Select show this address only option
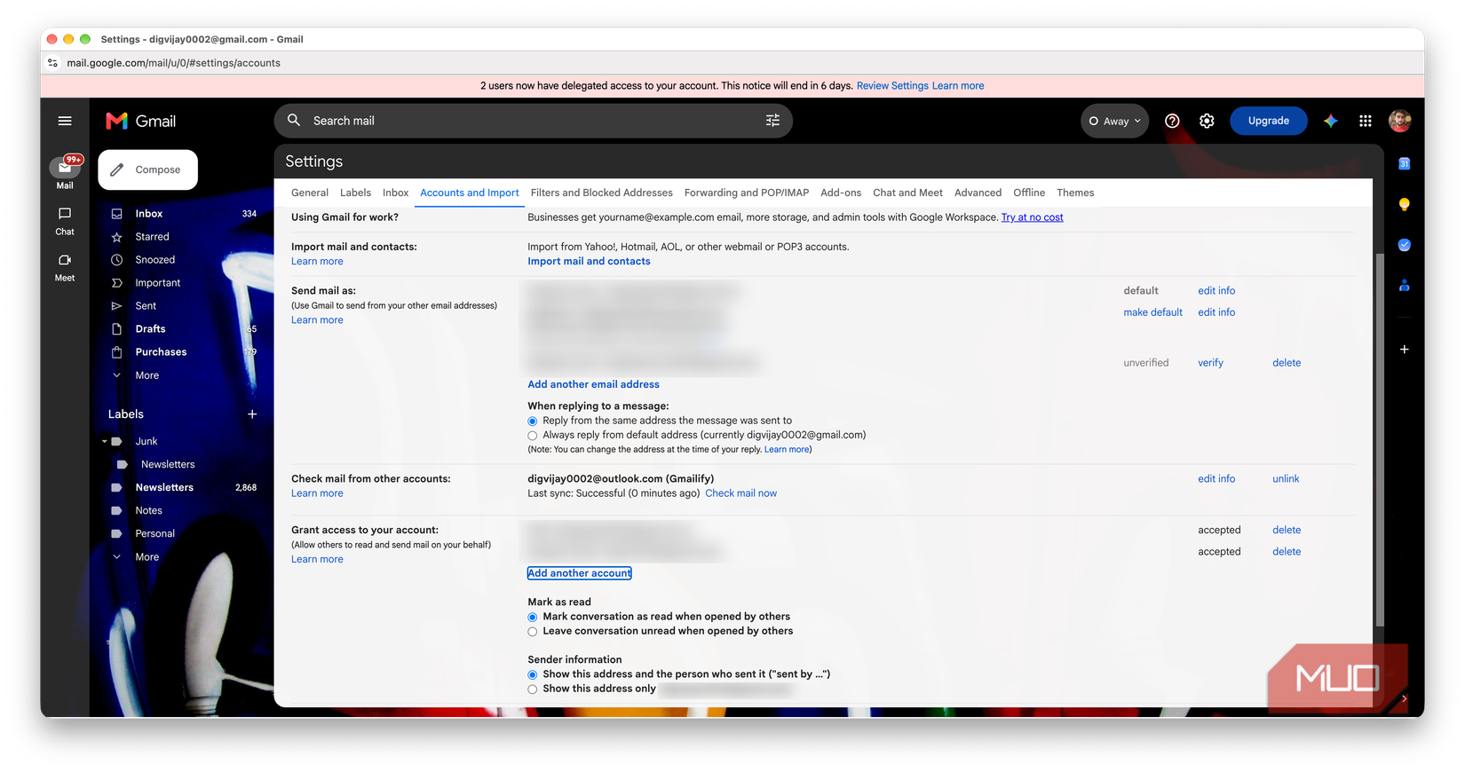The image size is (1465, 772). (533, 689)
